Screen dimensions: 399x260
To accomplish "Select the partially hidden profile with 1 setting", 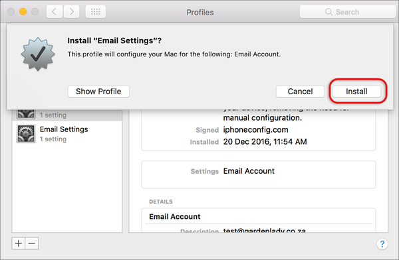I will click(67, 115).
